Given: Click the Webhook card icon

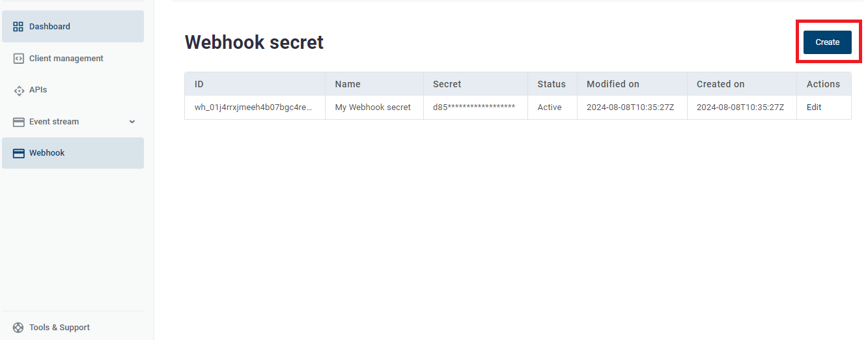Looking at the screenshot, I should click(x=18, y=153).
